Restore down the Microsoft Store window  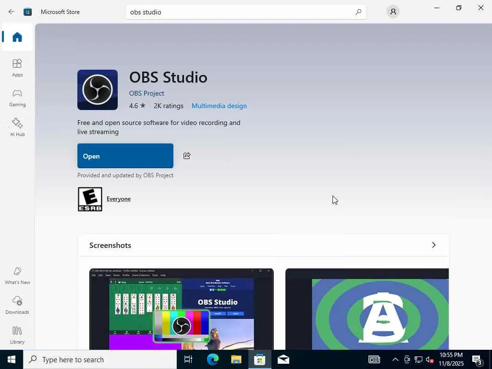coord(459,8)
